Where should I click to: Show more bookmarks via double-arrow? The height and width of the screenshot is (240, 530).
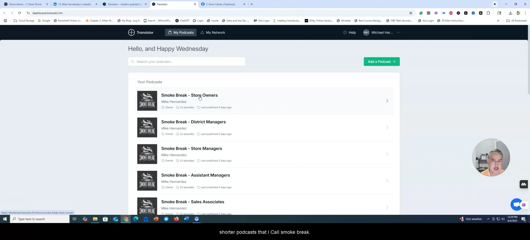pyautogui.click(x=498, y=21)
